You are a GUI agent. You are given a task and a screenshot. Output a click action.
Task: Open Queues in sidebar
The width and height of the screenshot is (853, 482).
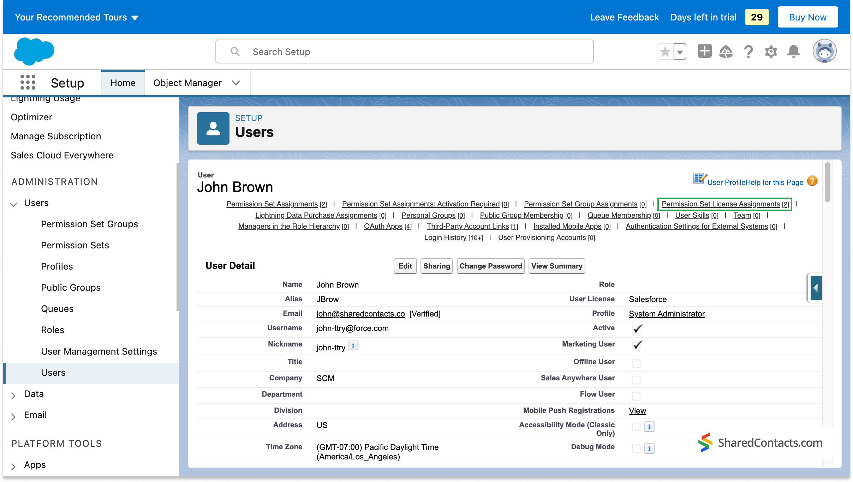[57, 309]
